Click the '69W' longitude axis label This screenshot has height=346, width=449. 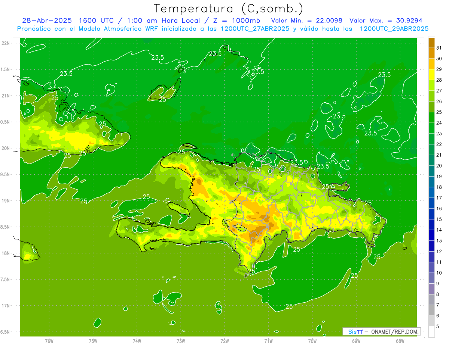click(356, 341)
